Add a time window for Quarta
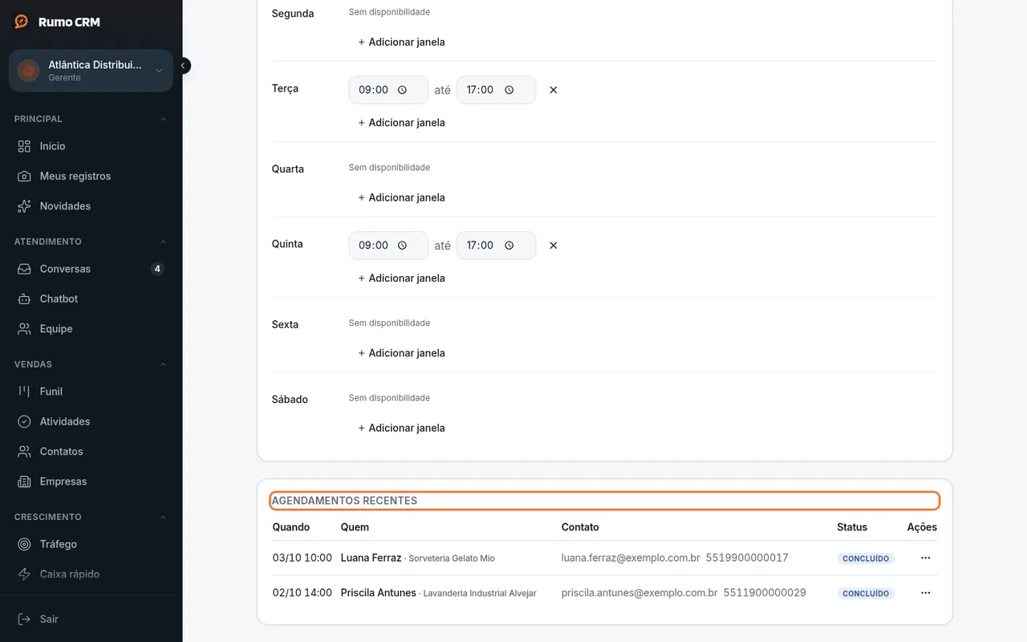 401,197
